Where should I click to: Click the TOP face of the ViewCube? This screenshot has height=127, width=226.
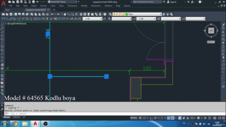point(211,31)
